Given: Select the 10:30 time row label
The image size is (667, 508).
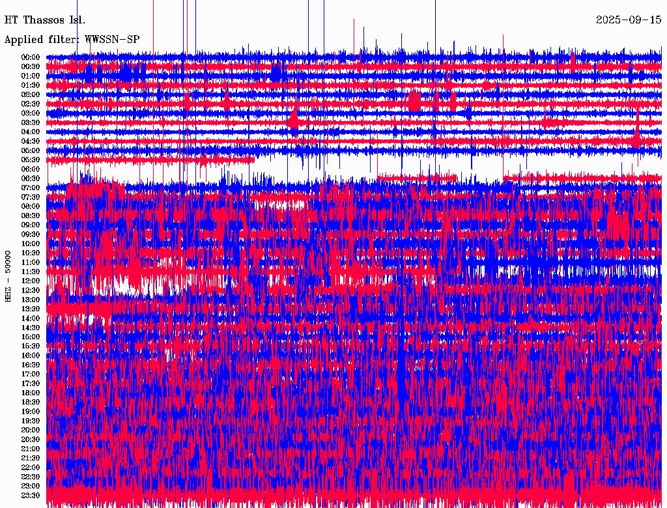Looking at the screenshot, I should [31, 253].
